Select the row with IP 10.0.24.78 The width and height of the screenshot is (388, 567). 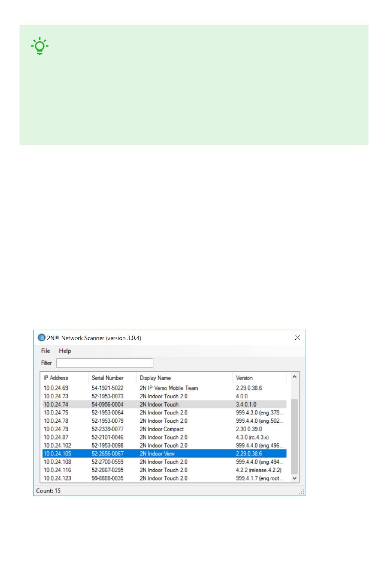[164, 421]
